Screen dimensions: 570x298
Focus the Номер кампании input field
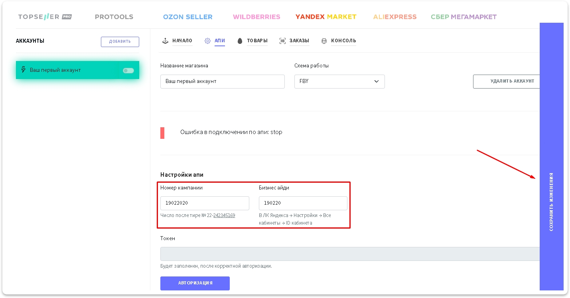coord(205,203)
